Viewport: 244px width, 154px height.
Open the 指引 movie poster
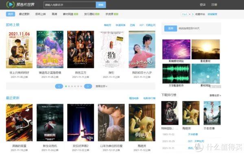111,50
